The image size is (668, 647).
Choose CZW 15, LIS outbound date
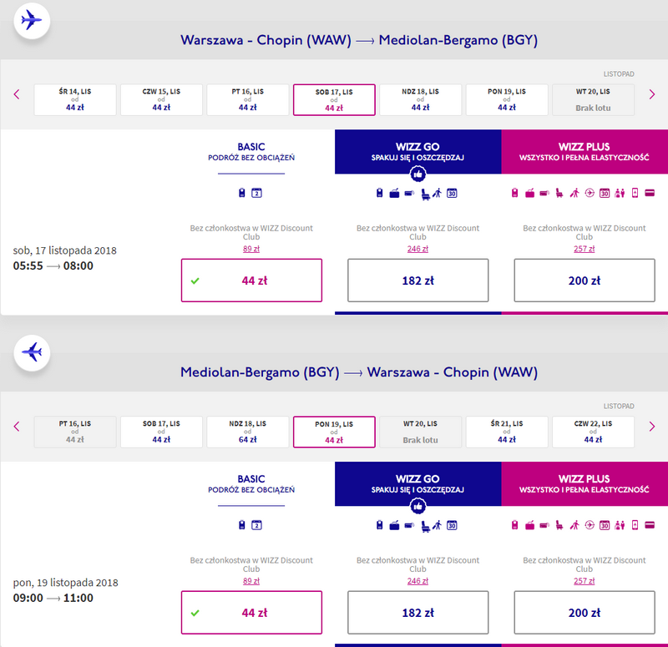pyautogui.click(x=161, y=99)
